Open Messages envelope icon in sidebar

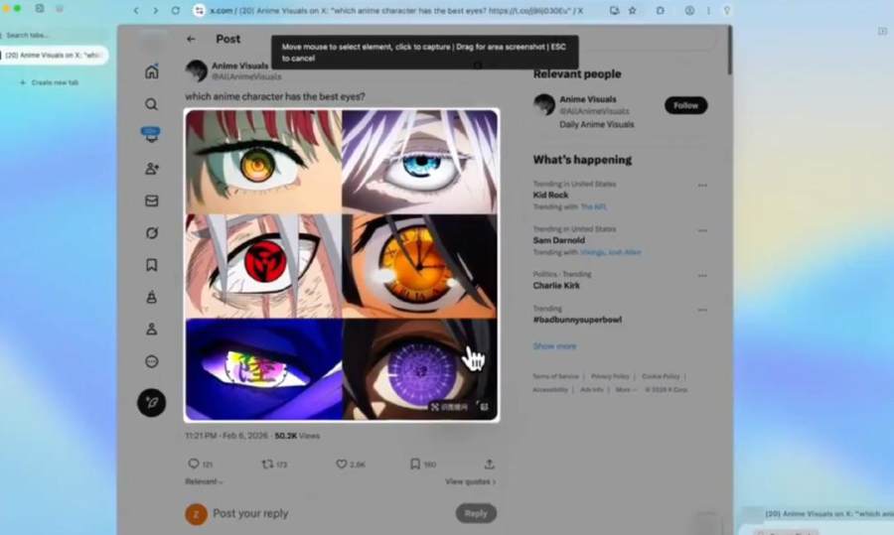point(151,201)
